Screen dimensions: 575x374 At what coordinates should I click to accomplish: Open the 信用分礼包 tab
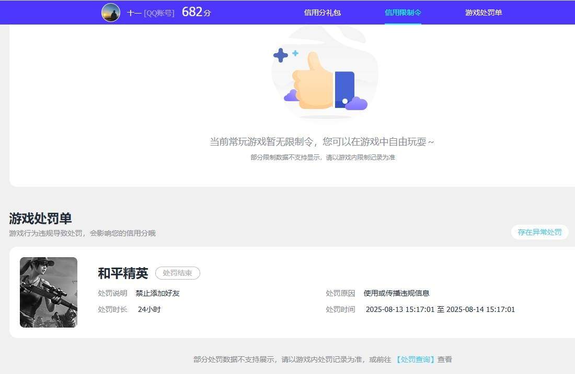point(323,13)
